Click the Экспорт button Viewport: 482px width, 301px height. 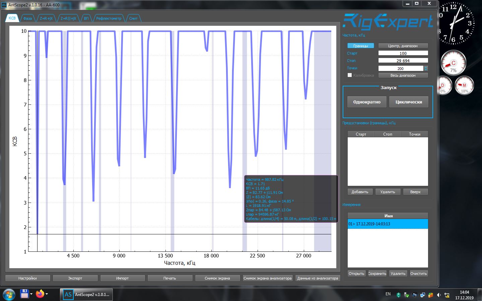point(75,278)
